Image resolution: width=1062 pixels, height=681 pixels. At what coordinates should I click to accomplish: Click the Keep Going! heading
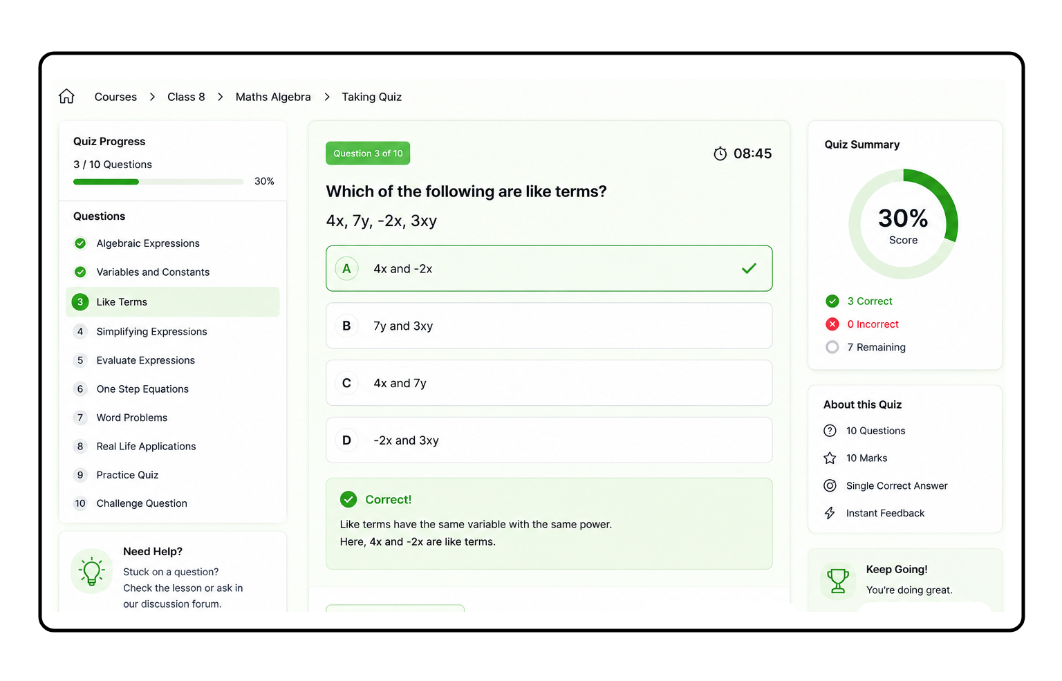(x=897, y=569)
